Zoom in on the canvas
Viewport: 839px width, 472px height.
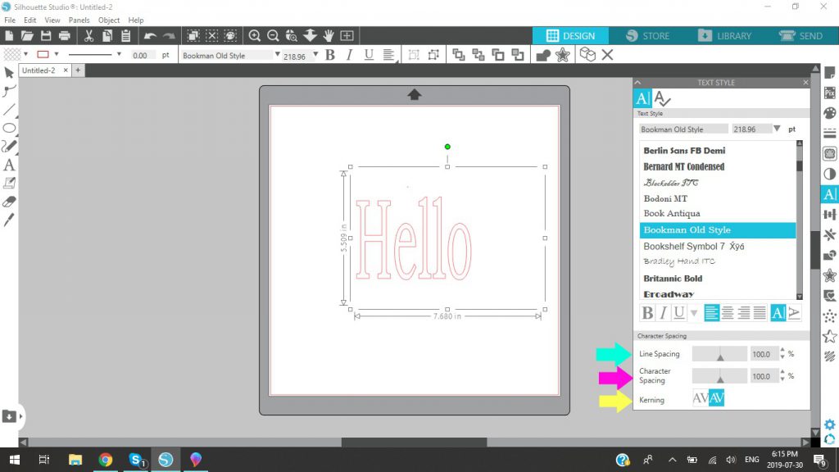[x=255, y=36]
